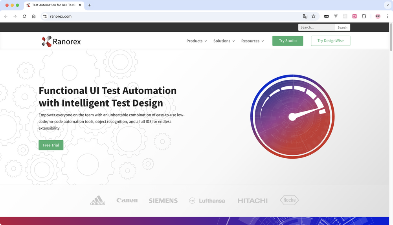Image resolution: width=393 pixels, height=225 pixels.
Task: Click the Search button
Action: (342, 27)
